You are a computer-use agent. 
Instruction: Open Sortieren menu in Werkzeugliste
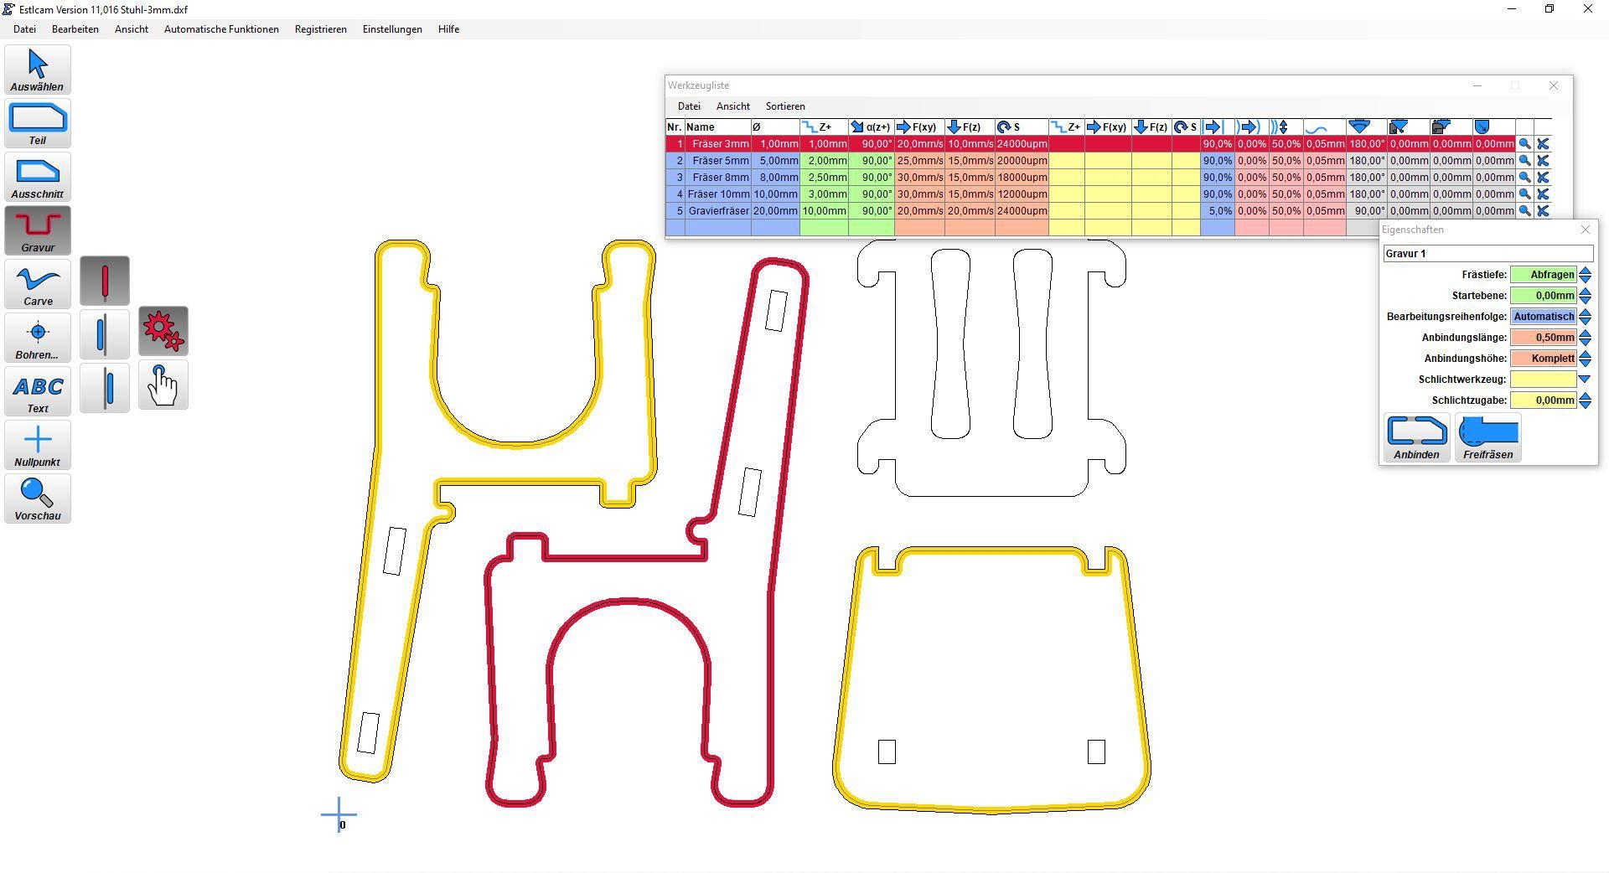pyautogui.click(x=784, y=106)
